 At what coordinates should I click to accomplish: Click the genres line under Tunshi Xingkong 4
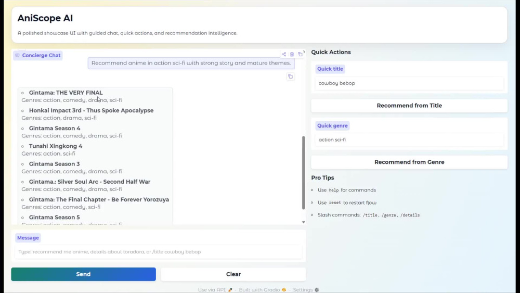point(48,154)
